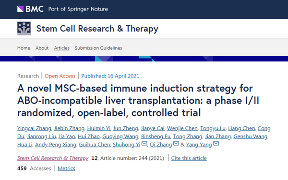Click the Stem Cell Research & Therapy italic journal link
Screen dimensions: 288x180
pos(53,158)
